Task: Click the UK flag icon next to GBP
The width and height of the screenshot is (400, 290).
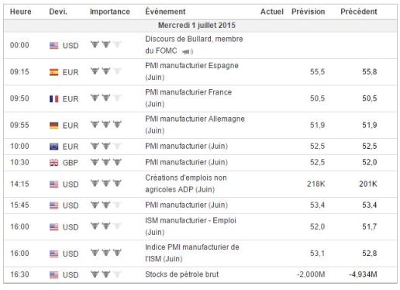Action: [54, 163]
